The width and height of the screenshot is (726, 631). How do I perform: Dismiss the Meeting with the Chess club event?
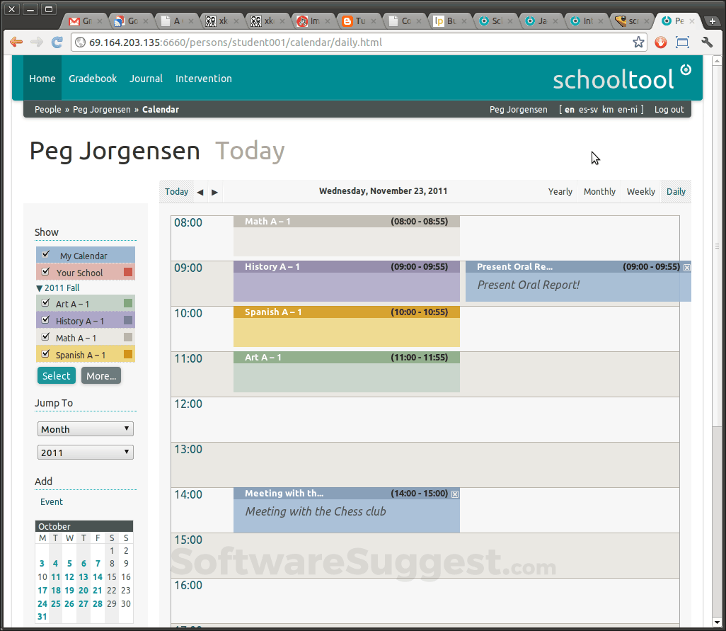coord(455,494)
